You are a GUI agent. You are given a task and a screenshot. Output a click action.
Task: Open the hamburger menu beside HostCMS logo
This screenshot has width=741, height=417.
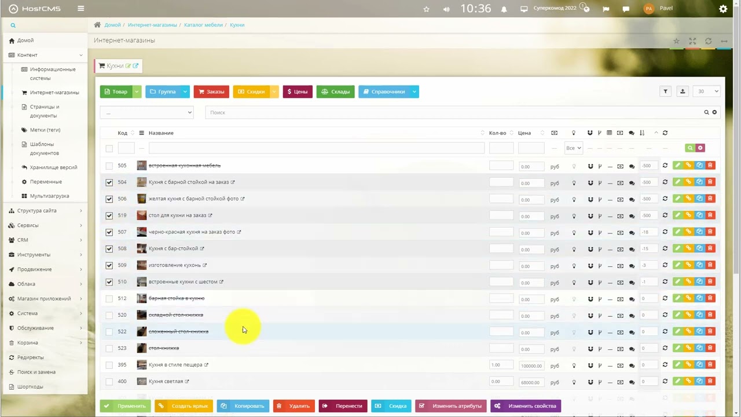pyautogui.click(x=80, y=9)
